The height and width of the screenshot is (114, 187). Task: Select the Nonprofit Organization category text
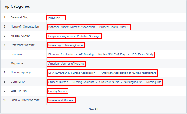25,27
